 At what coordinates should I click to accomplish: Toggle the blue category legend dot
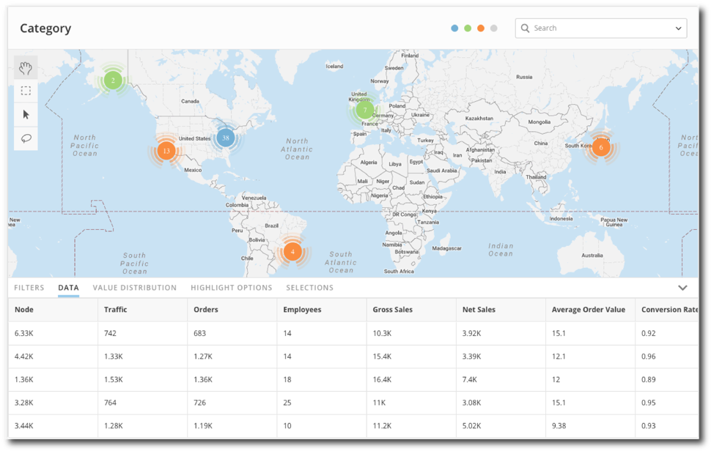pos(456,27)
